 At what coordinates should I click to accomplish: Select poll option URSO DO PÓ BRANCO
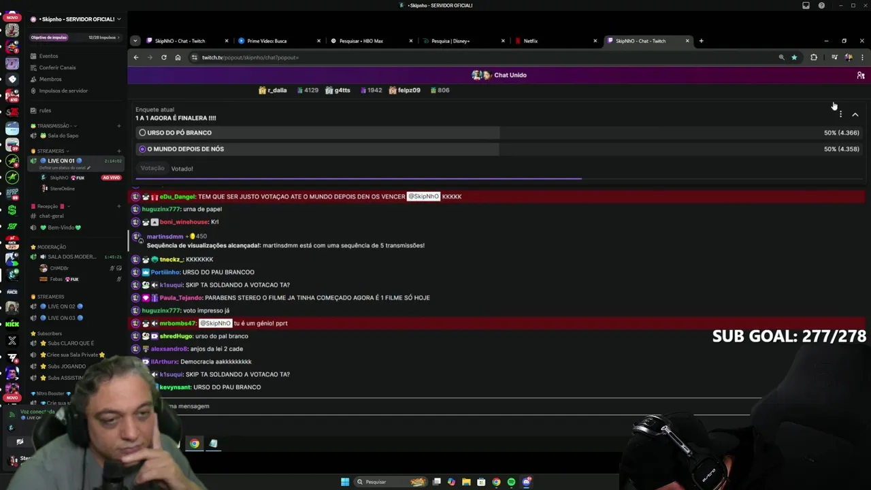(500, 133)
